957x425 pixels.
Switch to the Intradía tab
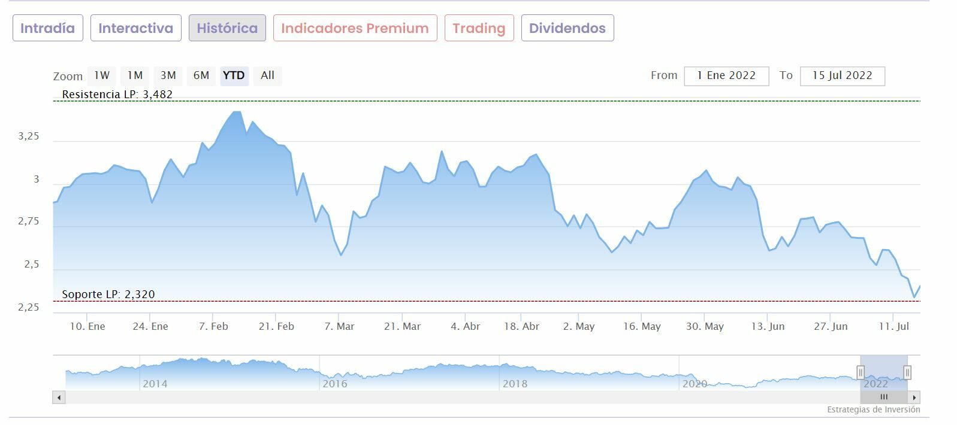(x=48, y=28)
